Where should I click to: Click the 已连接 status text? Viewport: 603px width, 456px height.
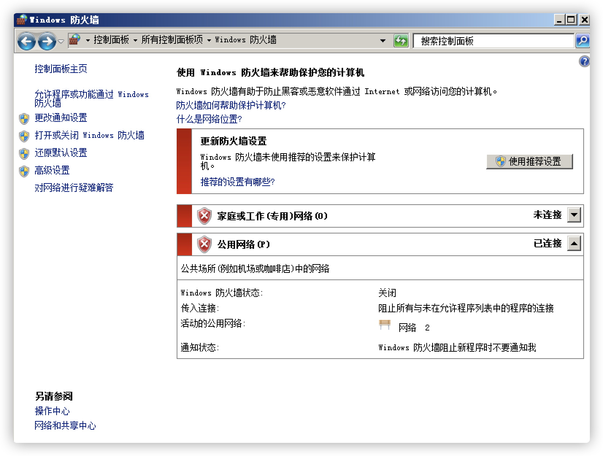[x=548, y=243]
